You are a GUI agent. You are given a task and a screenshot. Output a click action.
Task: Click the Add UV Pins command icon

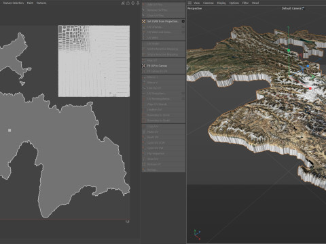tap(143, 5)
